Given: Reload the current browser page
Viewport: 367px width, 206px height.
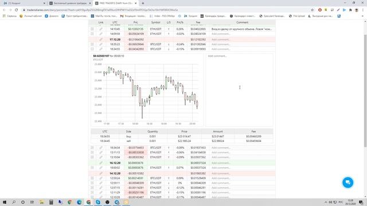Looking at the screenshot, I should coord(17,10).
